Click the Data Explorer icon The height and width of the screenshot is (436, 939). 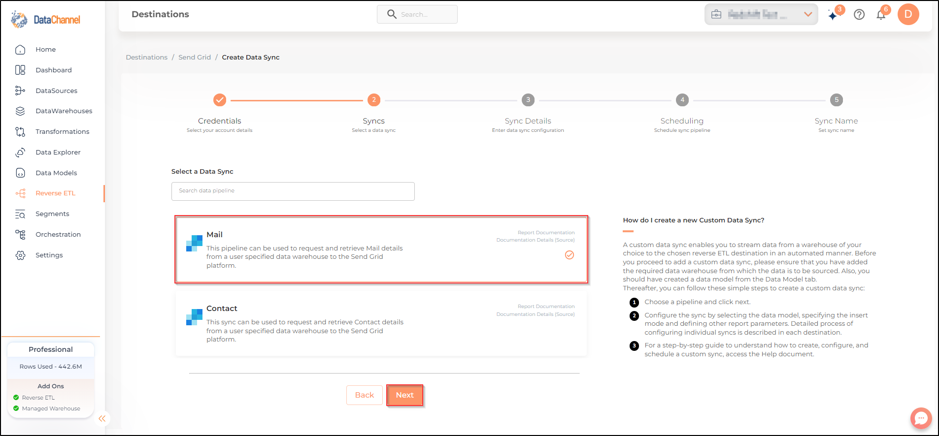click(x=20, y=152)
